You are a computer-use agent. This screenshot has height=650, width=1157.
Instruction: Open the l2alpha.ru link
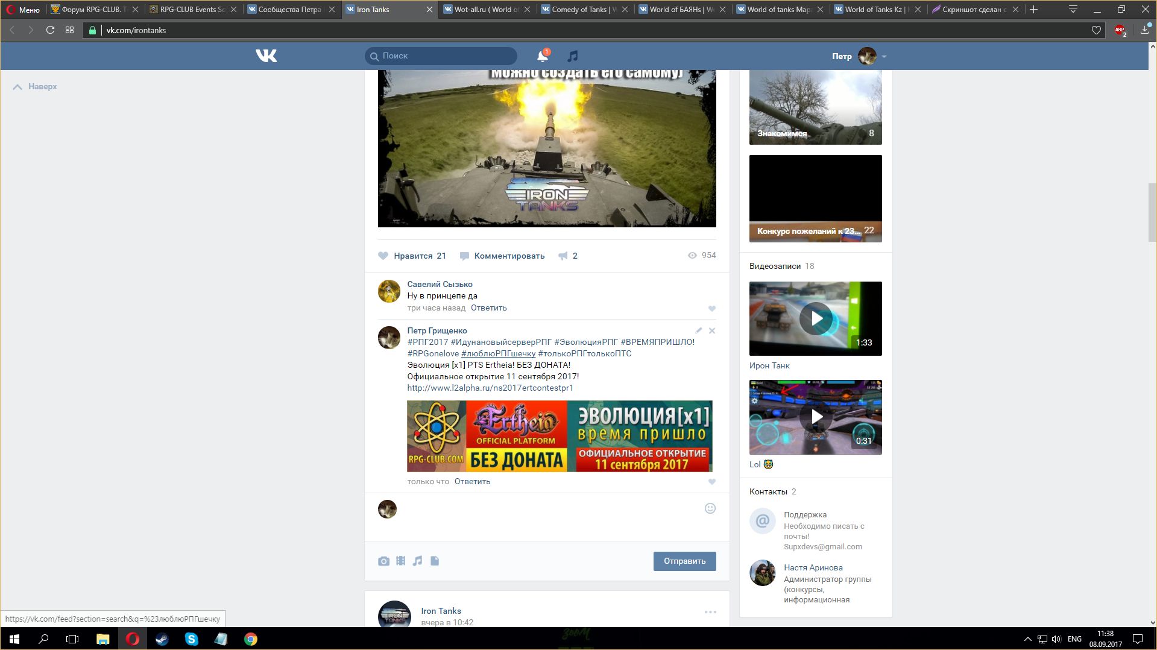[490, 388]
